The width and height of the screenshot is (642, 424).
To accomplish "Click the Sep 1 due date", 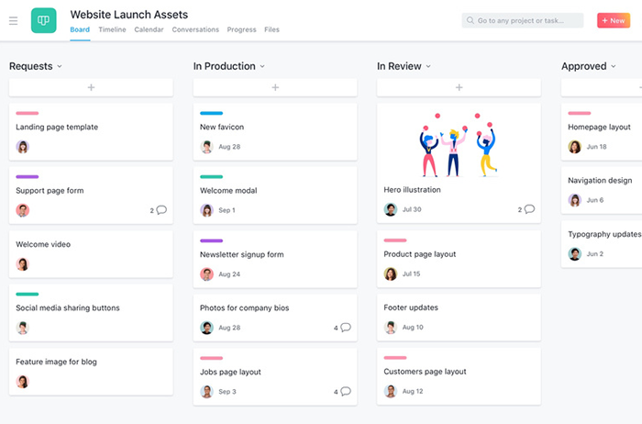I will [227, 210].
